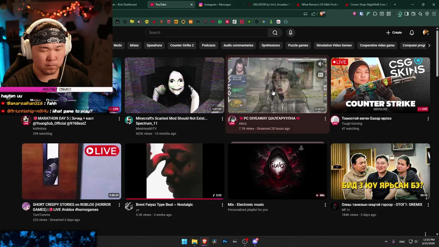The width and height of the screenshot is (439, 247).
Task: Select the Synthesizers filter chip
Action: (271, 45)
